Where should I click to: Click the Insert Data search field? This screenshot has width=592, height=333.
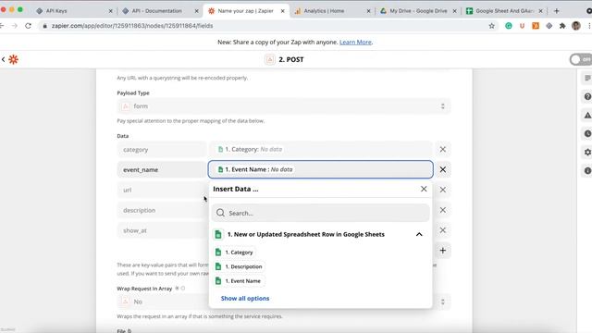click(x=320, y=213)
